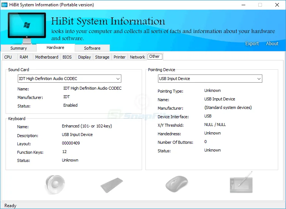Click the monitor logo in header
The width and height of the screenshot is (286, 209).
[27, 28]
